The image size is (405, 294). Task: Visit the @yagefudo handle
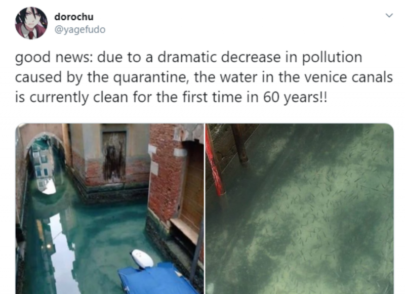(x=80, y=29)
